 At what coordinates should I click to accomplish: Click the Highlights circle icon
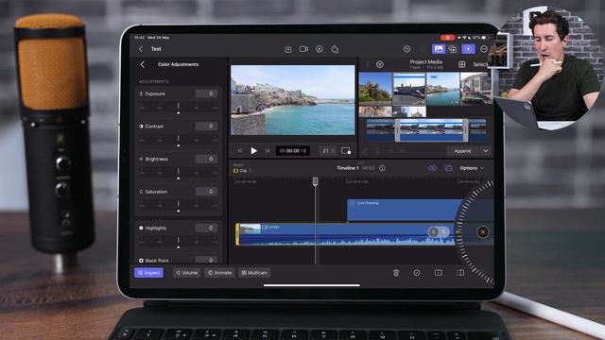point(141,228)
